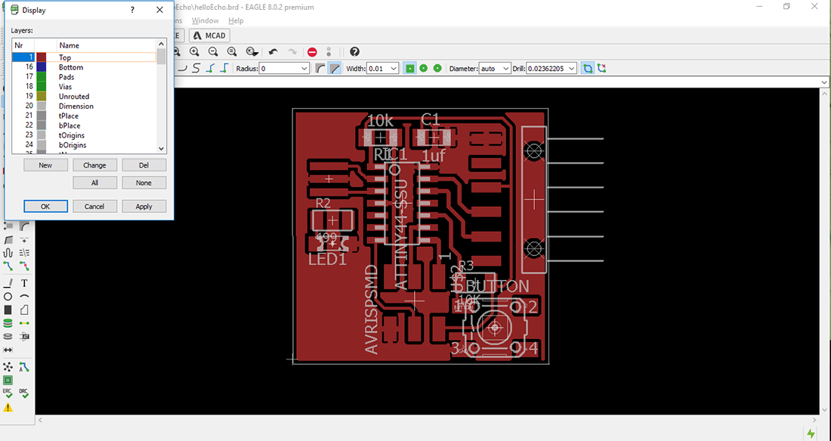
Task: Open the Drill size dropdown
Action: click(571, 69)
